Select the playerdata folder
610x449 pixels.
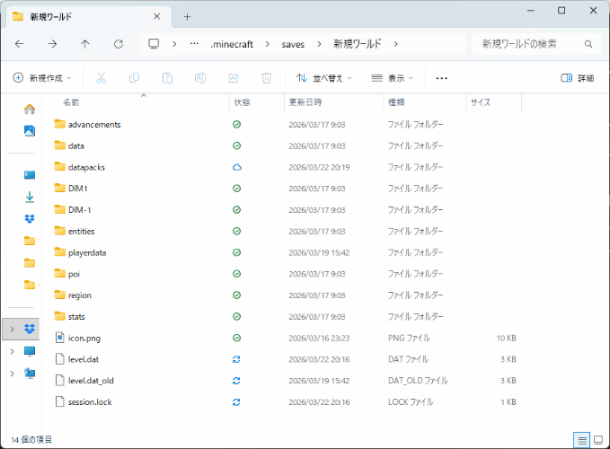87,252
